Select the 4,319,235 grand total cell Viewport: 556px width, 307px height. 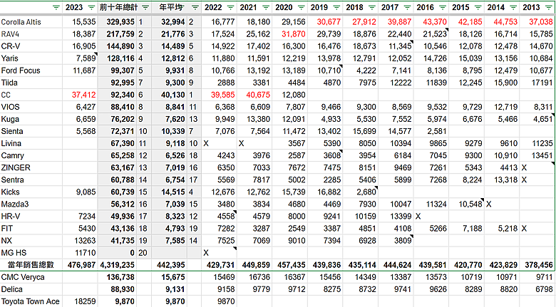117,265
